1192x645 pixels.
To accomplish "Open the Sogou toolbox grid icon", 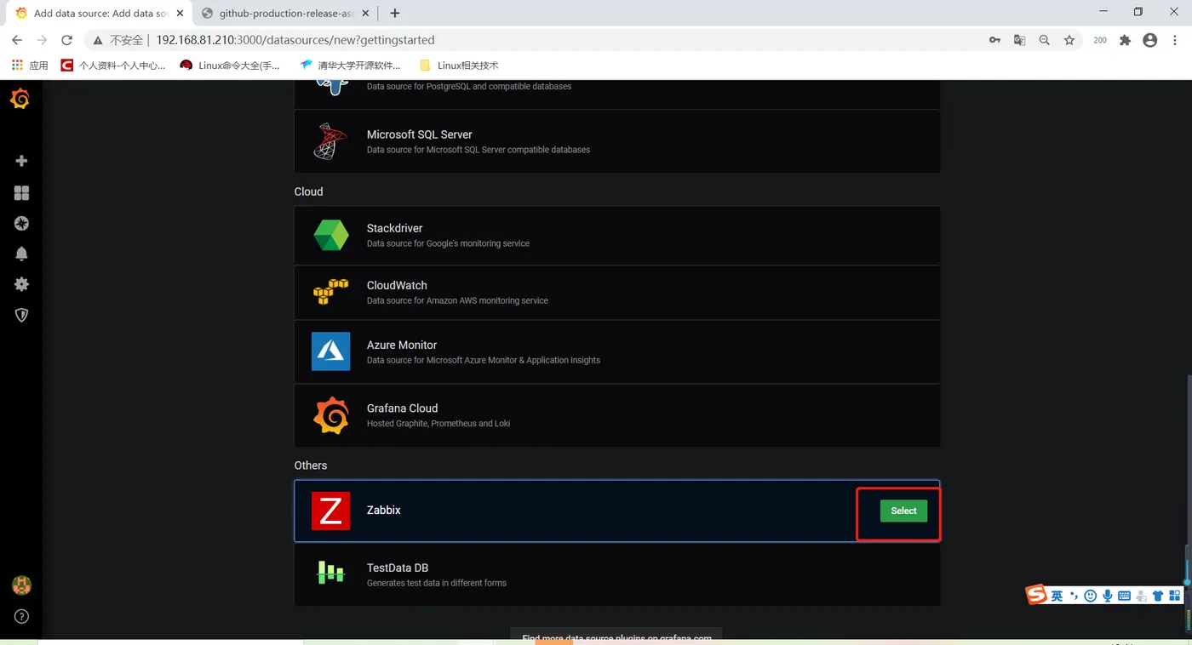I will pyautogui.click(x=1175, y=596).
